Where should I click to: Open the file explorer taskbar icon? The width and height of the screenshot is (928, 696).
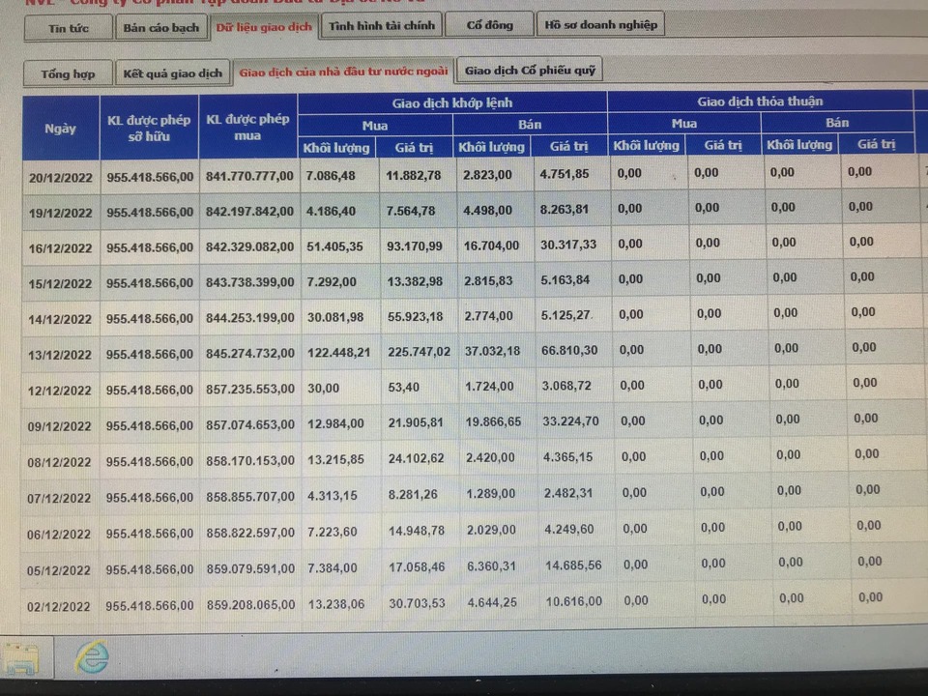(x=20, y=658)
